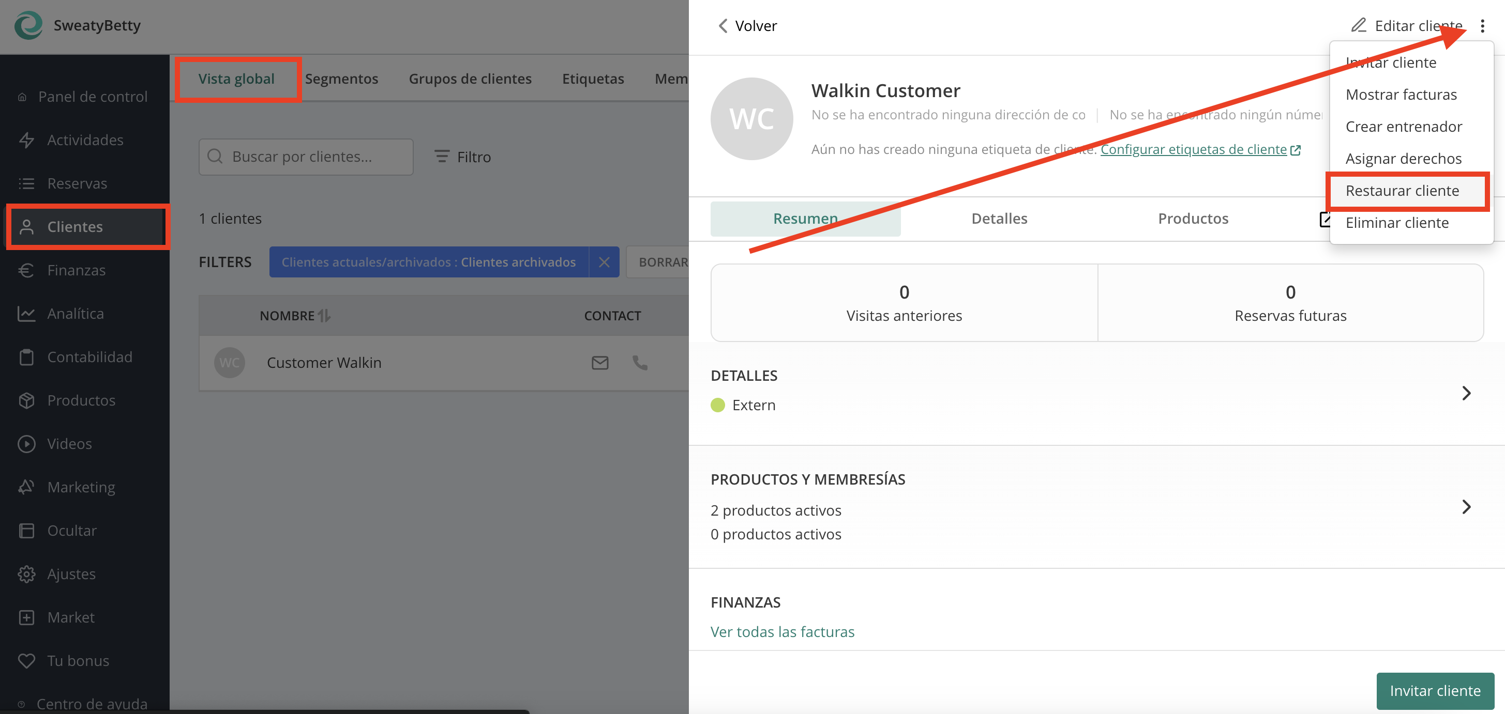
Task: Open the three-dot more options menu
Action: (x=1482, y=26)
